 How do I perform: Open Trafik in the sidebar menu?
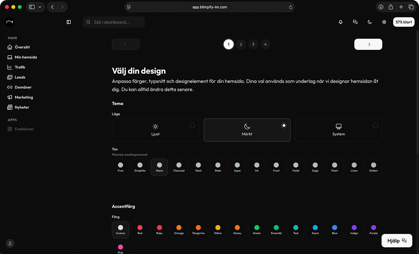20,67
